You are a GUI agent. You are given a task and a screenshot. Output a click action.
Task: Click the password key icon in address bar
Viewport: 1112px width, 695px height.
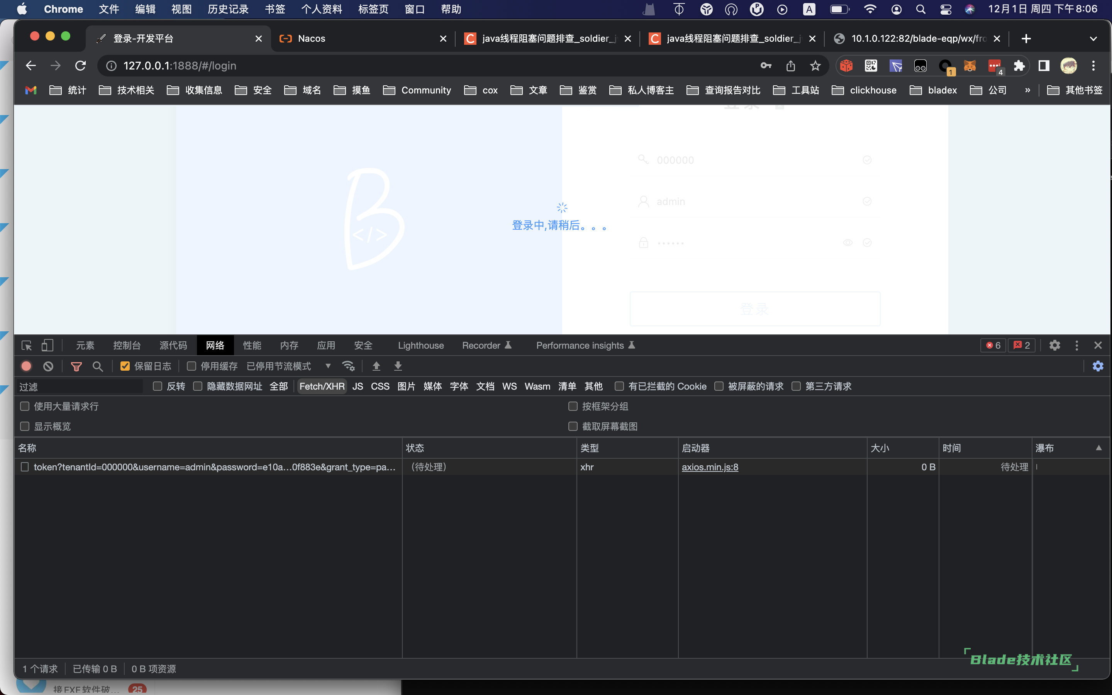point(766,66)
